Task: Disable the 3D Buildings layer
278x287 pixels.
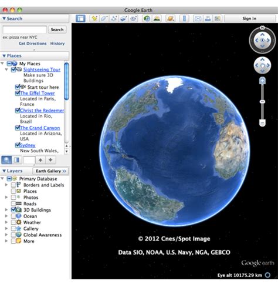Action: pos(13,210)
